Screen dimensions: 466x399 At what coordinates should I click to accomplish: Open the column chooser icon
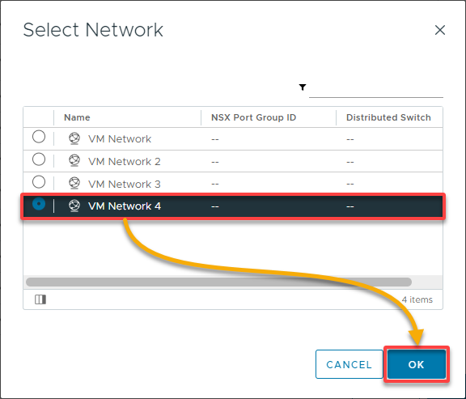[x=40, y=299]
